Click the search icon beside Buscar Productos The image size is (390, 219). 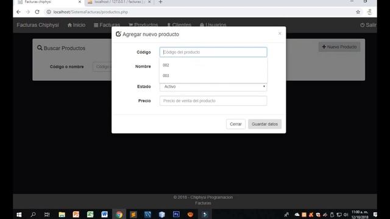point(40,47)
